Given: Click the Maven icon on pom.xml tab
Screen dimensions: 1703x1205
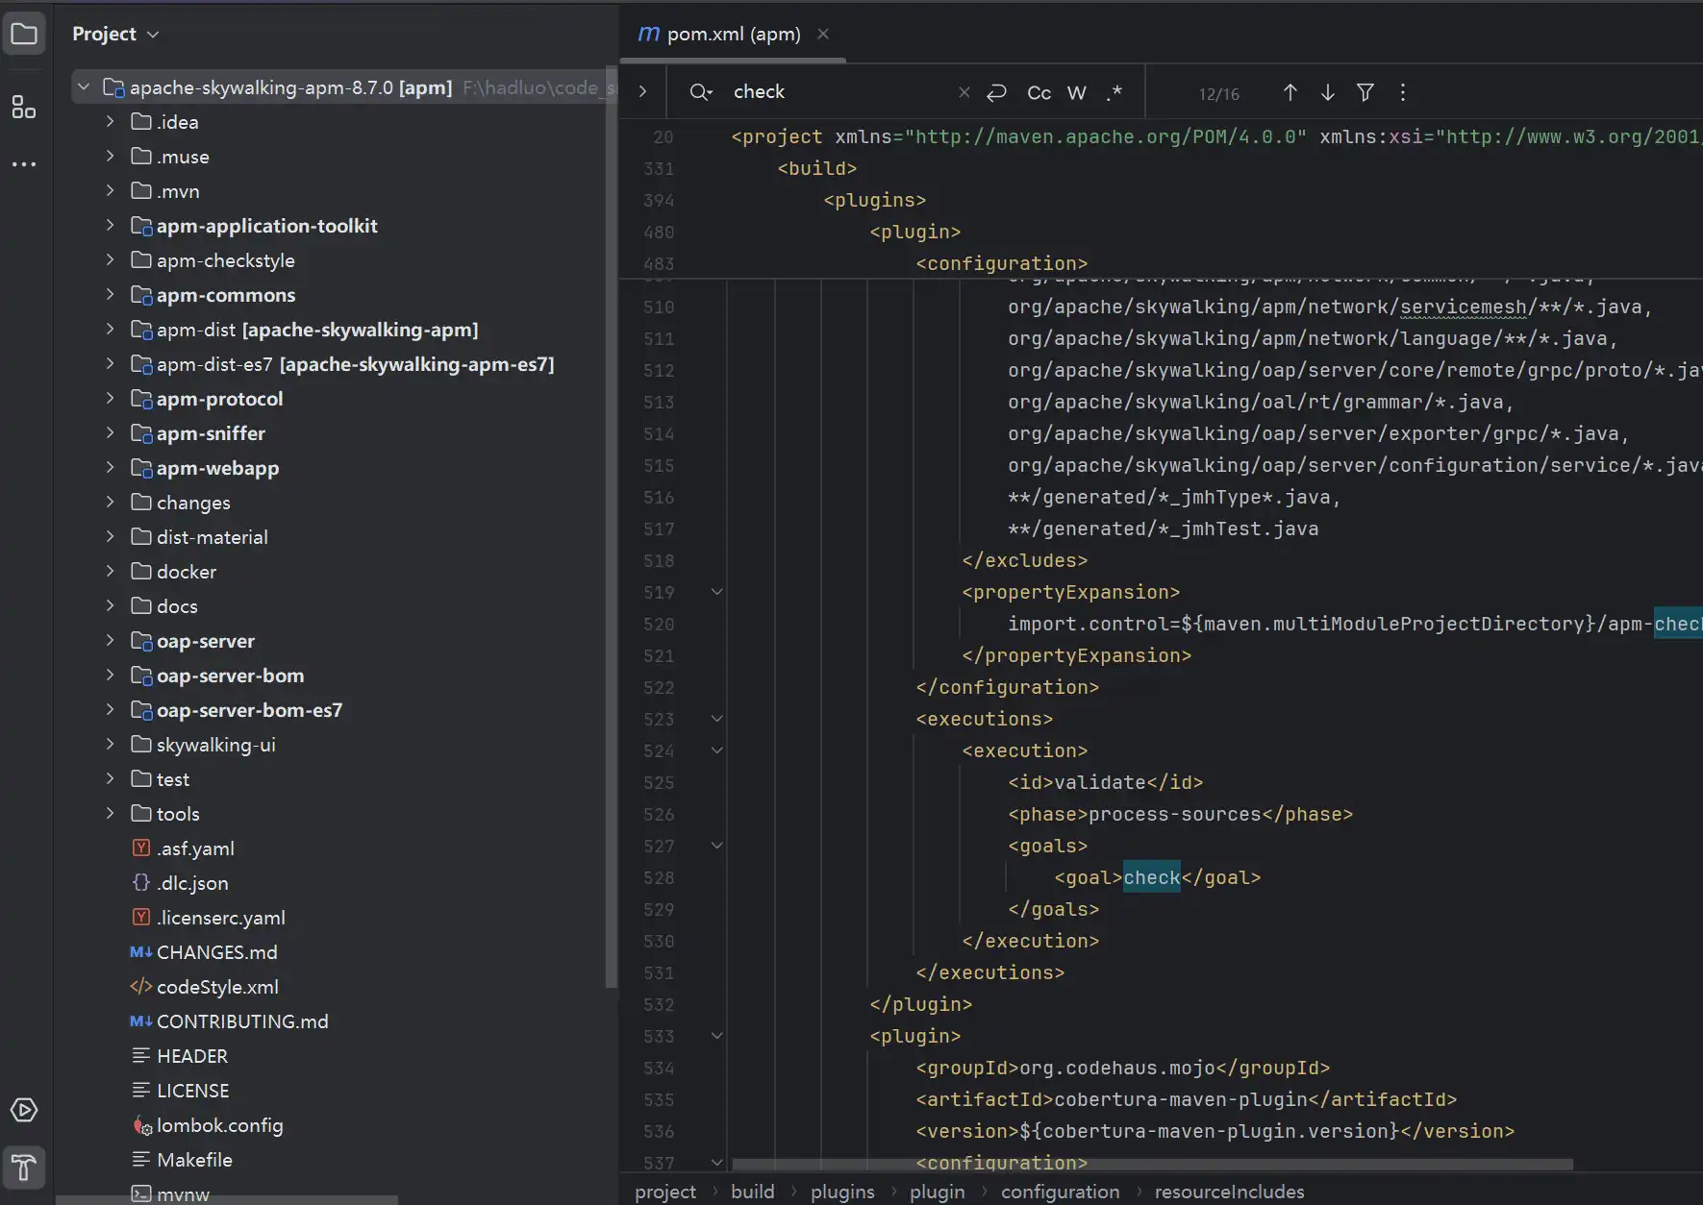Looking at the screenshot, I should point(649,34).
